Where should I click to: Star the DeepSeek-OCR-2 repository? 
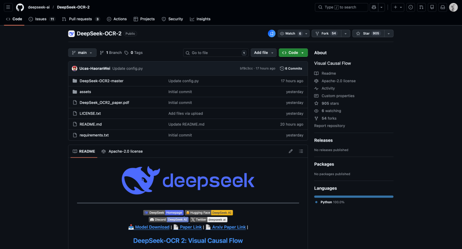(368, 34)
